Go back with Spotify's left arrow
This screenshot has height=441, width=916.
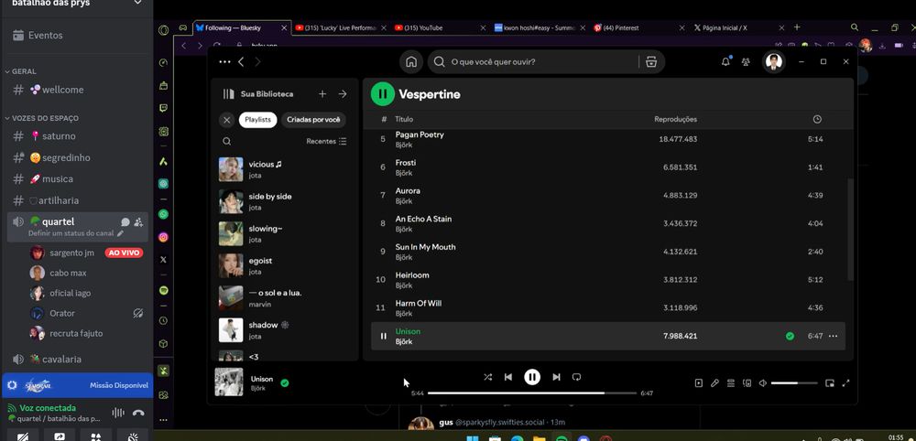241,62
